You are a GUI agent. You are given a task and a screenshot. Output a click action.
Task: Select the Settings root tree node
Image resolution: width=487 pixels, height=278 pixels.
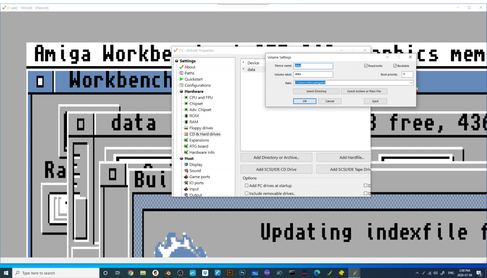point(187,61)
